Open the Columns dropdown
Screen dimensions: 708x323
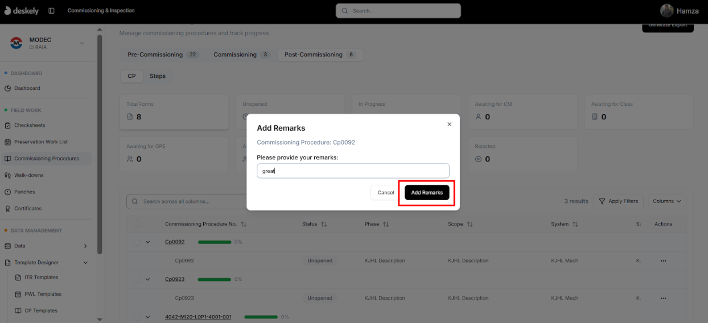(x=667, y=201)
